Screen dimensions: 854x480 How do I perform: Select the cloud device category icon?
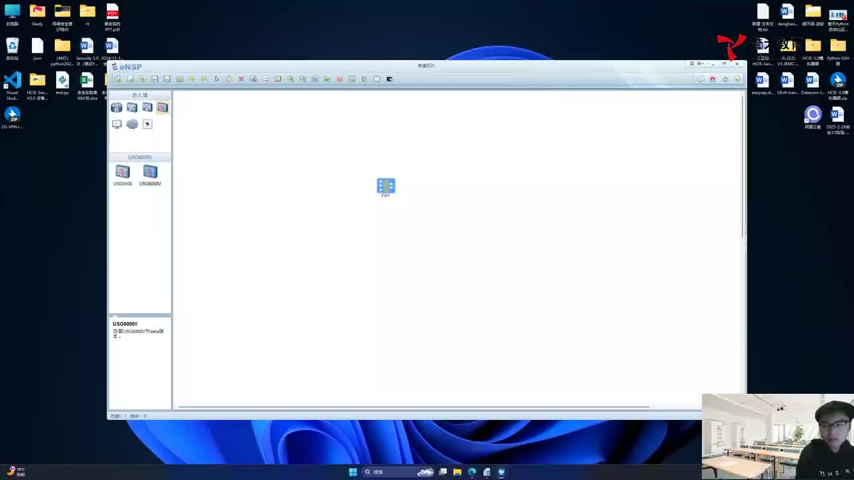[132, 124]
